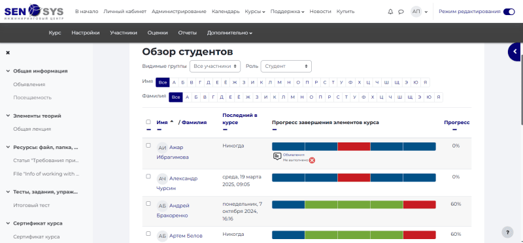Open the right block drawer arrow
523x243 pixels.
[515, 52]
